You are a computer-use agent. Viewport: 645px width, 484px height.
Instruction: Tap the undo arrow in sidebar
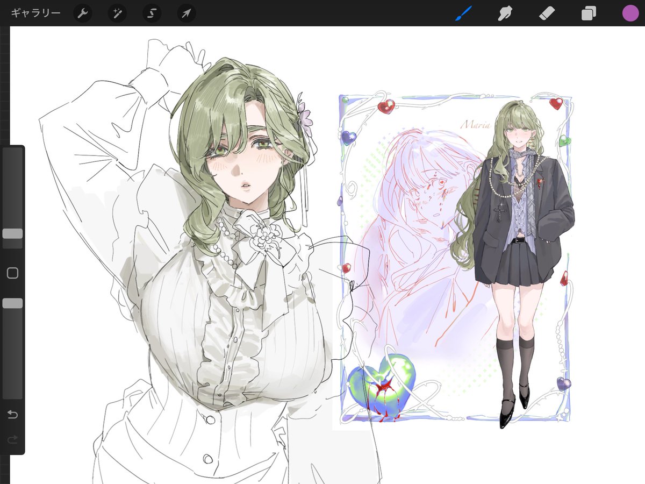tap(12, 415)
